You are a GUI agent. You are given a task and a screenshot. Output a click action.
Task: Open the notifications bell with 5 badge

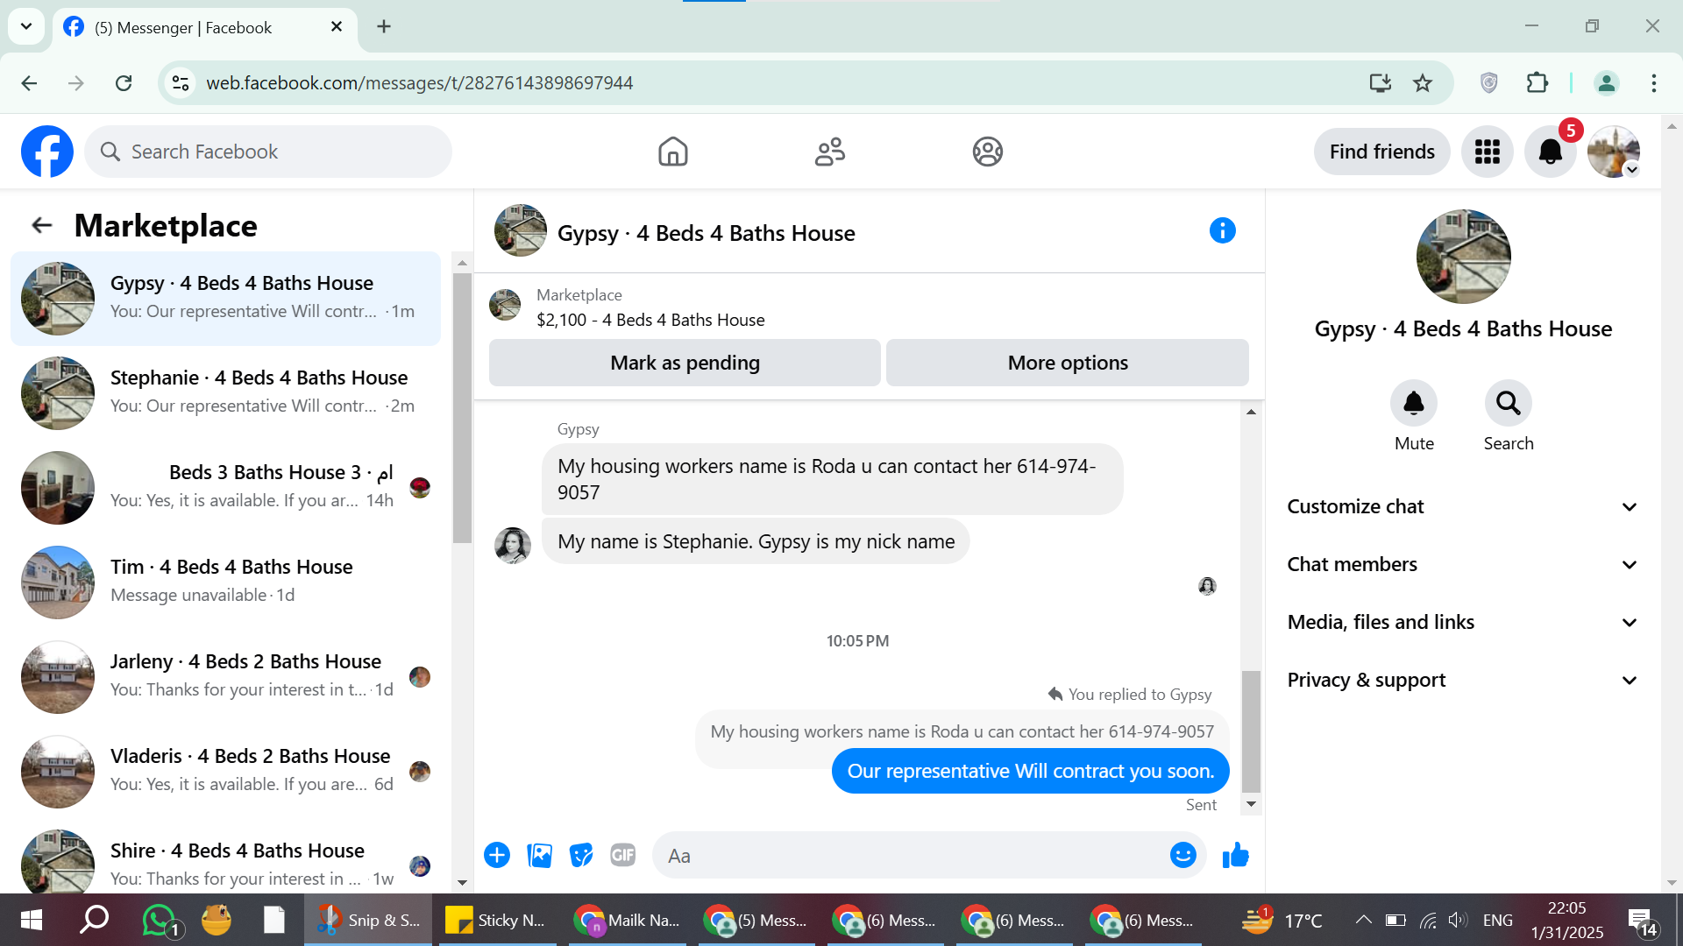(x=1551, y=152)
